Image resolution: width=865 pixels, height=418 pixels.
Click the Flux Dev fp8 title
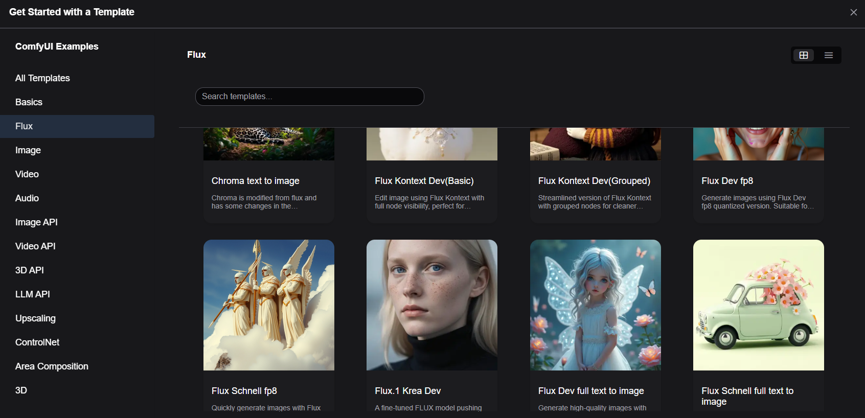pos(727,181)
